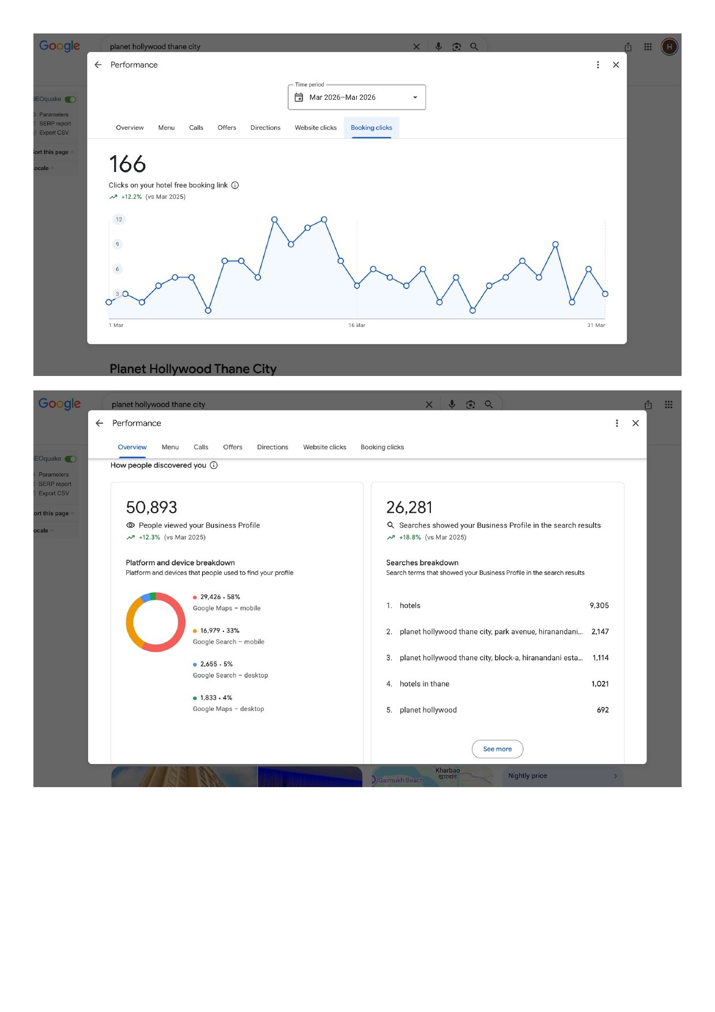Select Offers tab in lower panel
The image size is (715, 1012).
click(233, 447)
